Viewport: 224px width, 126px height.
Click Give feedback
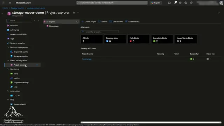[x=132, y=22]
